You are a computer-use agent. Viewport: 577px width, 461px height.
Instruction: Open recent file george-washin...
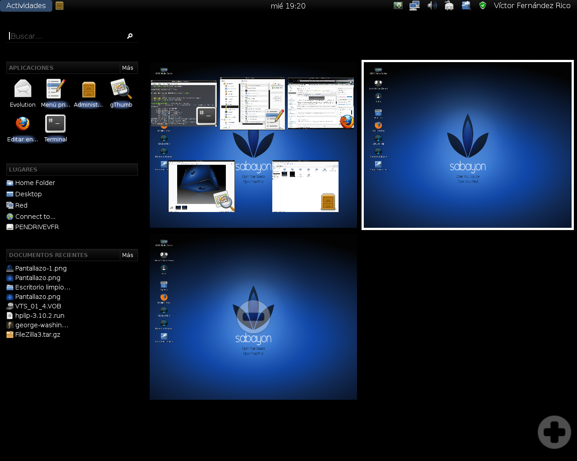pyautogui.click(x=37, y=325)
